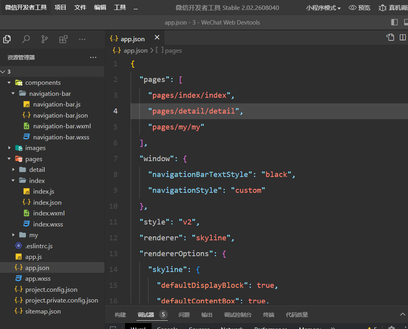Screen dimensions: 408x329
Task: Open the 工具 menu
Action: pyautogui.click(x=120, y=7)
